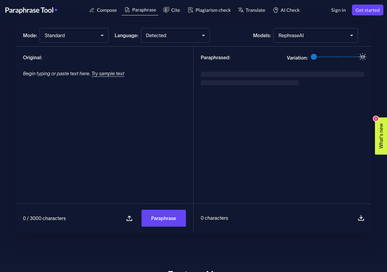The image size is (387, 272).
Task: Click into the Original text input area
Action: coord(104,133)
